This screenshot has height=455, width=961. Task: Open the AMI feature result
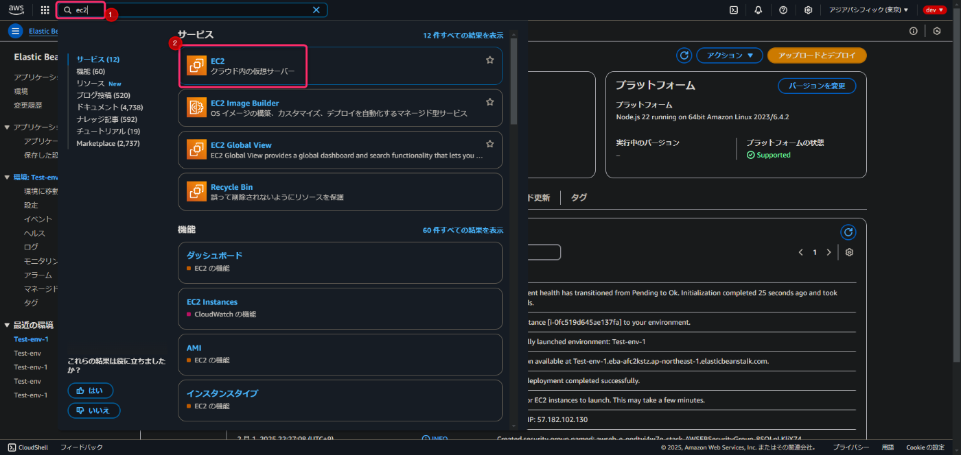pos(340,354)
